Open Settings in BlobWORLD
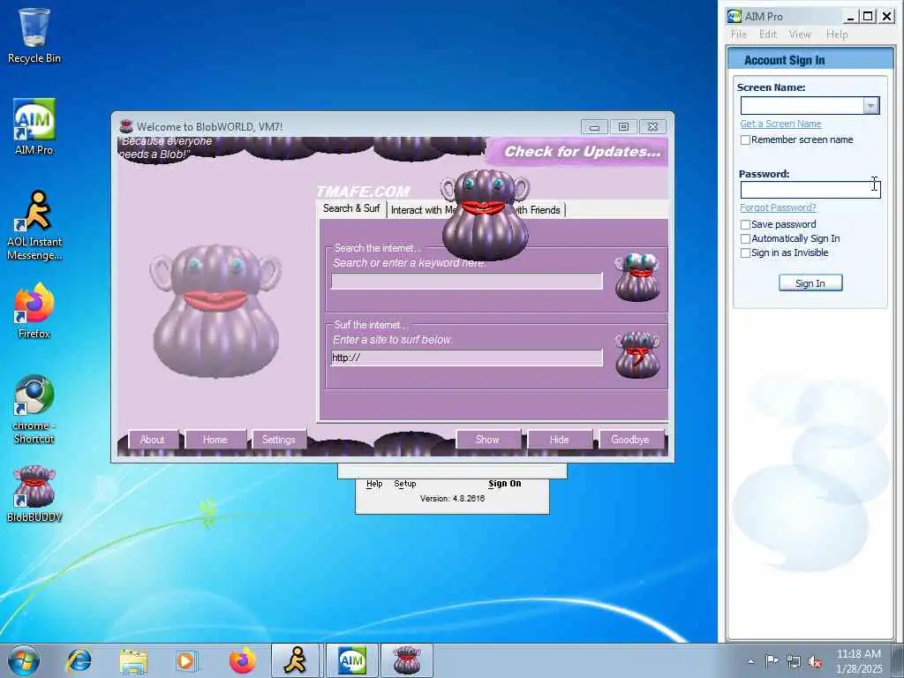 tap(278, 440)
